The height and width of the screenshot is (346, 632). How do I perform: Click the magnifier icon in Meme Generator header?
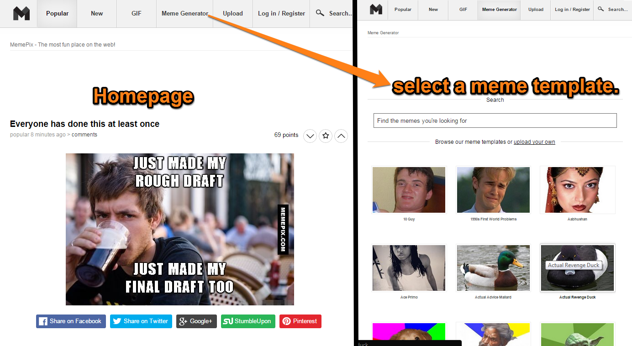601,9
